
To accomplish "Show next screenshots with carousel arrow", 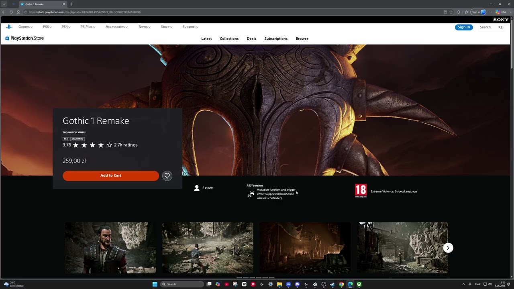I will pos(448,248).
